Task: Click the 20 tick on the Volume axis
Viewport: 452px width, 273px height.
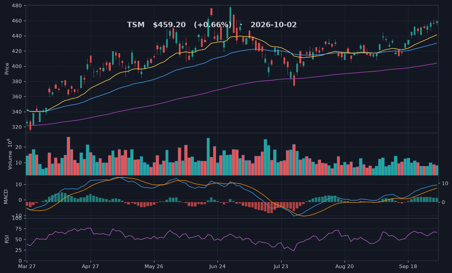Action: pos(19,147)
